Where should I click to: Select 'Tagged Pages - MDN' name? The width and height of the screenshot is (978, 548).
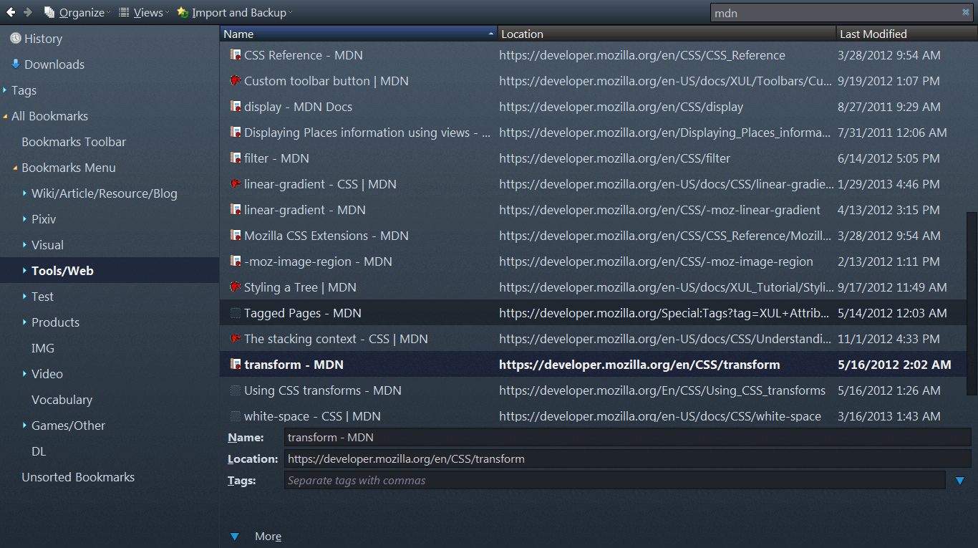(x=303, y=313)
